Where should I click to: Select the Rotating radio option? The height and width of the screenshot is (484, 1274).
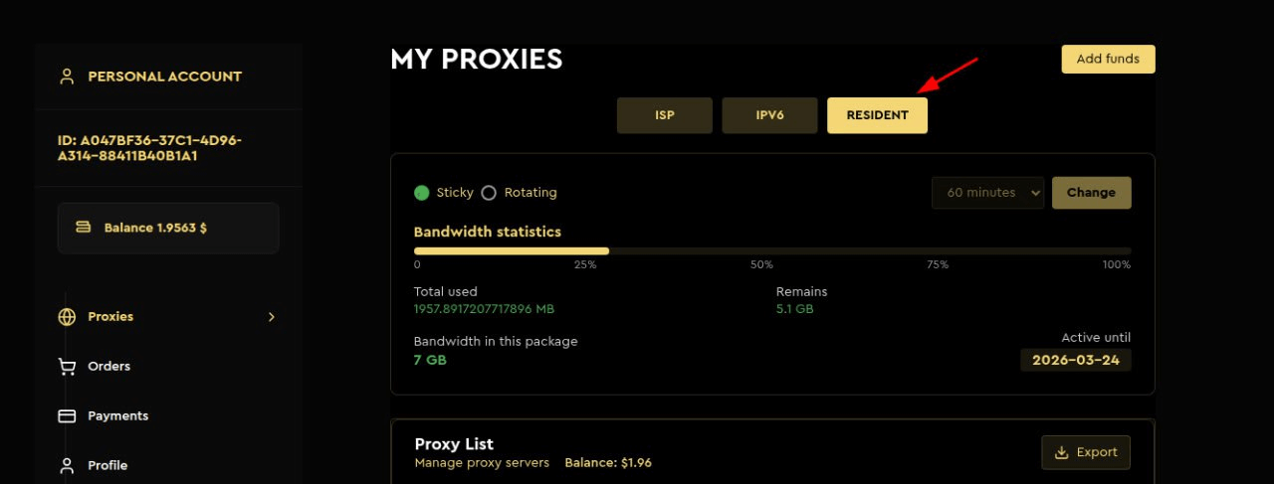pos(489,193)
